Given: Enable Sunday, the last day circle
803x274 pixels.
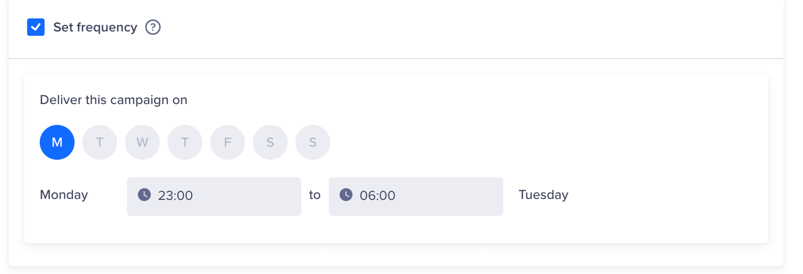Looking at the screenshot, I should coord(313,142).
